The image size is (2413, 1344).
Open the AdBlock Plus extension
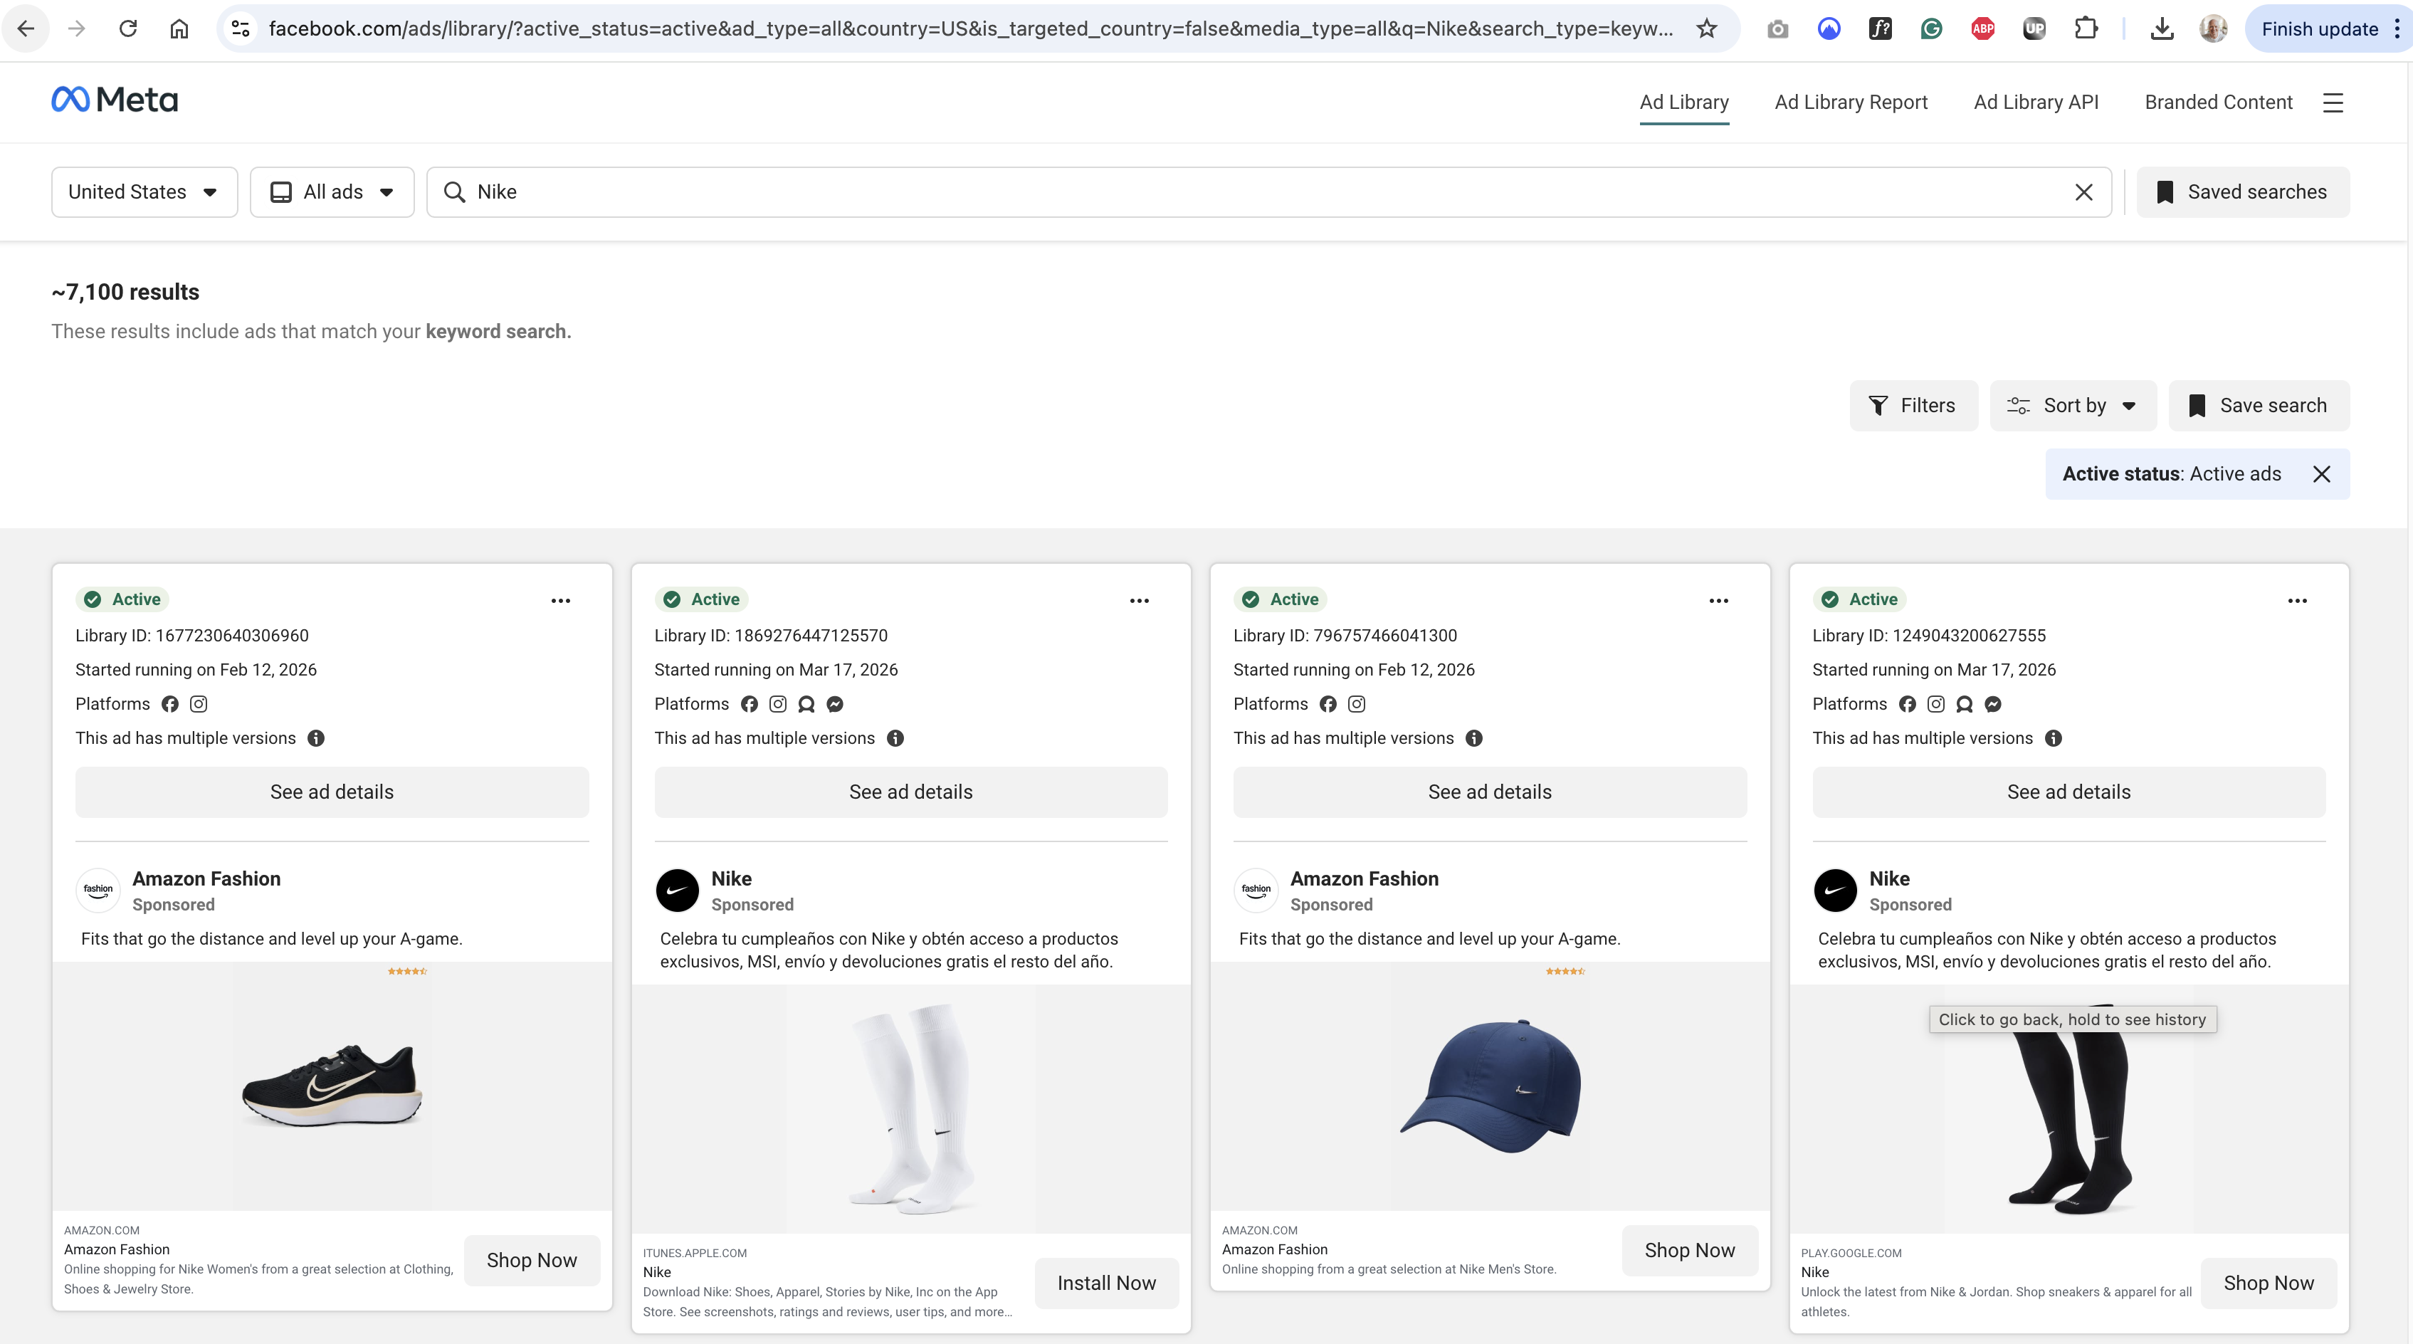pyautogui.click(x=1982, y=29)
